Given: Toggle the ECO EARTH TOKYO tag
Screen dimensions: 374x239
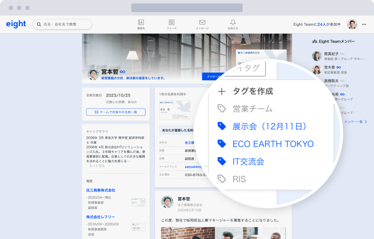Looking at the screenshot, I should [x=273, y=144].
